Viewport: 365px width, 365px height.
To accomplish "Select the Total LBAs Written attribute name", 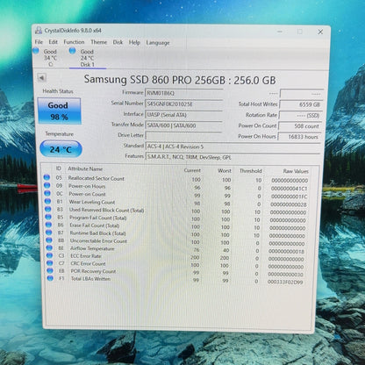I will (90, 279).
